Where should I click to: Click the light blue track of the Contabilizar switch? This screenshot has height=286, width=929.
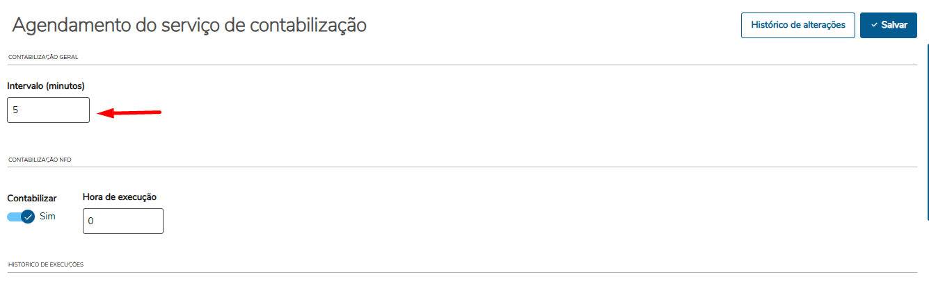coord(13,217)
